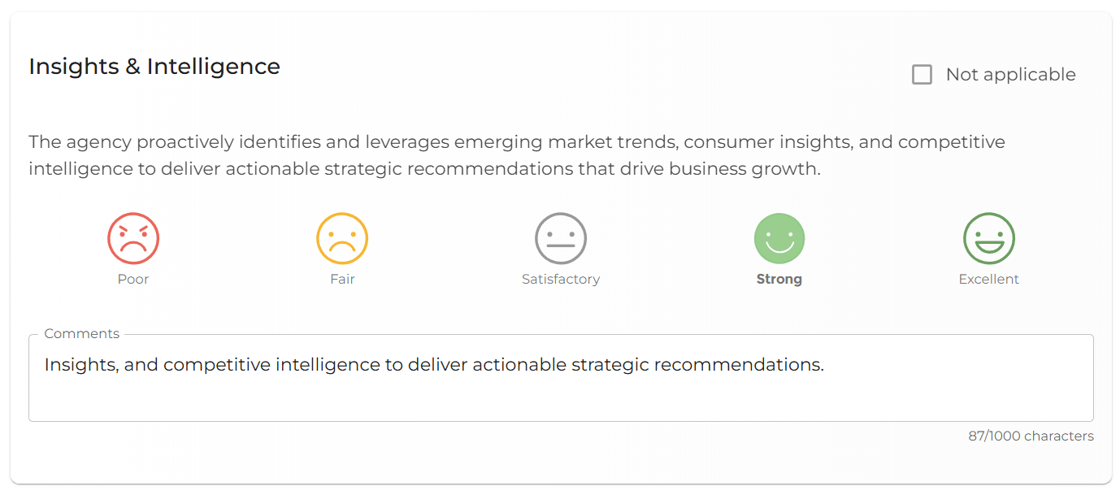Click the bold Strong rating label

point(779,279)
